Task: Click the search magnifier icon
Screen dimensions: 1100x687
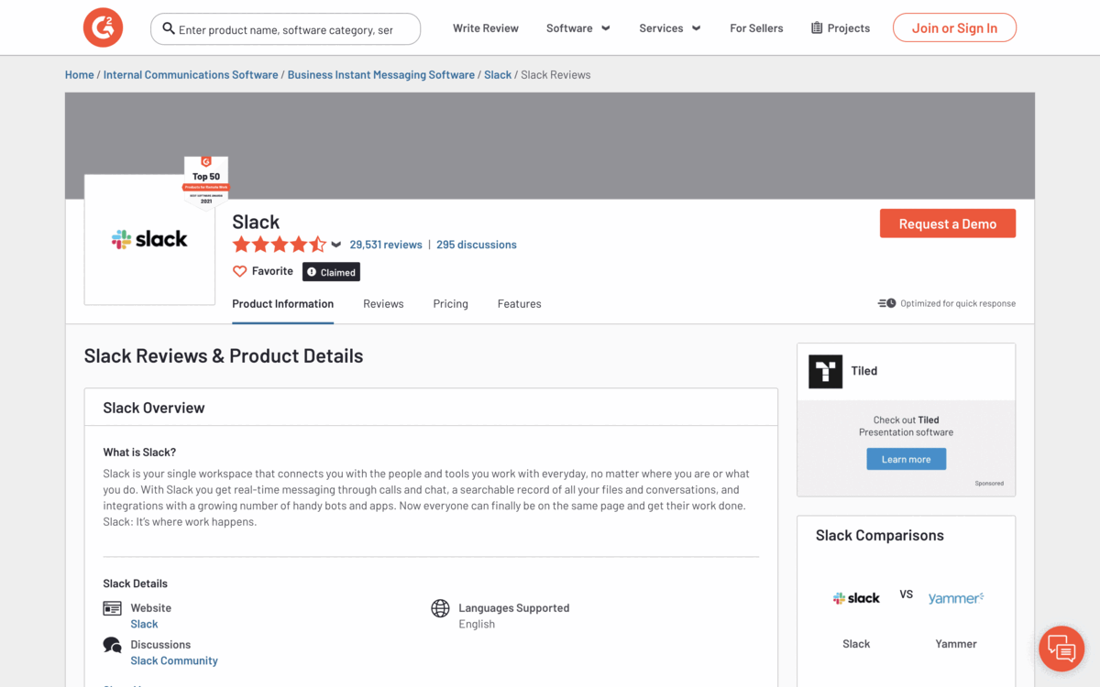Action: 169,29
